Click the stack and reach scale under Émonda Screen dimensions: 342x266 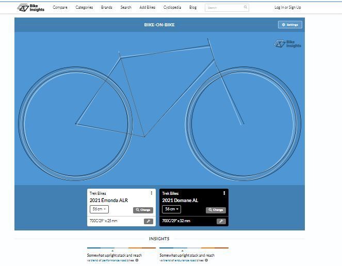click(121, 248)
